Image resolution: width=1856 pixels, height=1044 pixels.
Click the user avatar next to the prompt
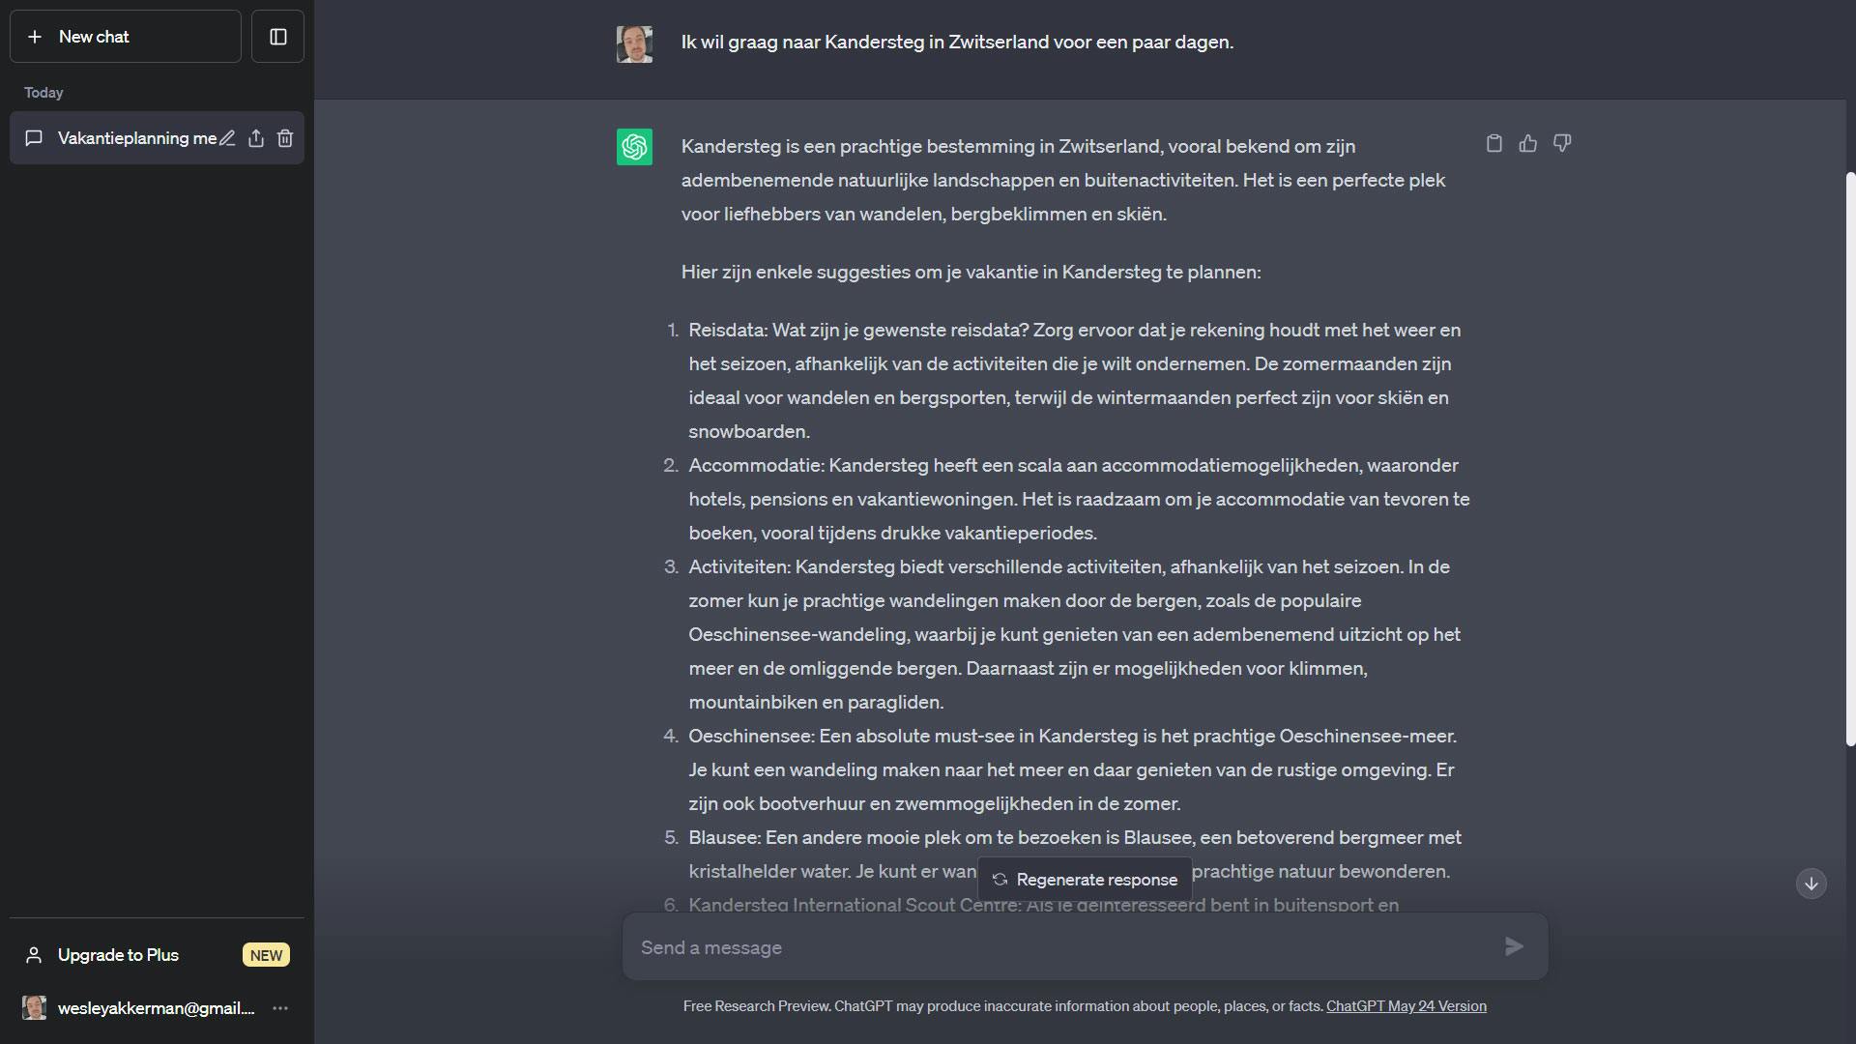pyautogui.click(x=634, y=43)
